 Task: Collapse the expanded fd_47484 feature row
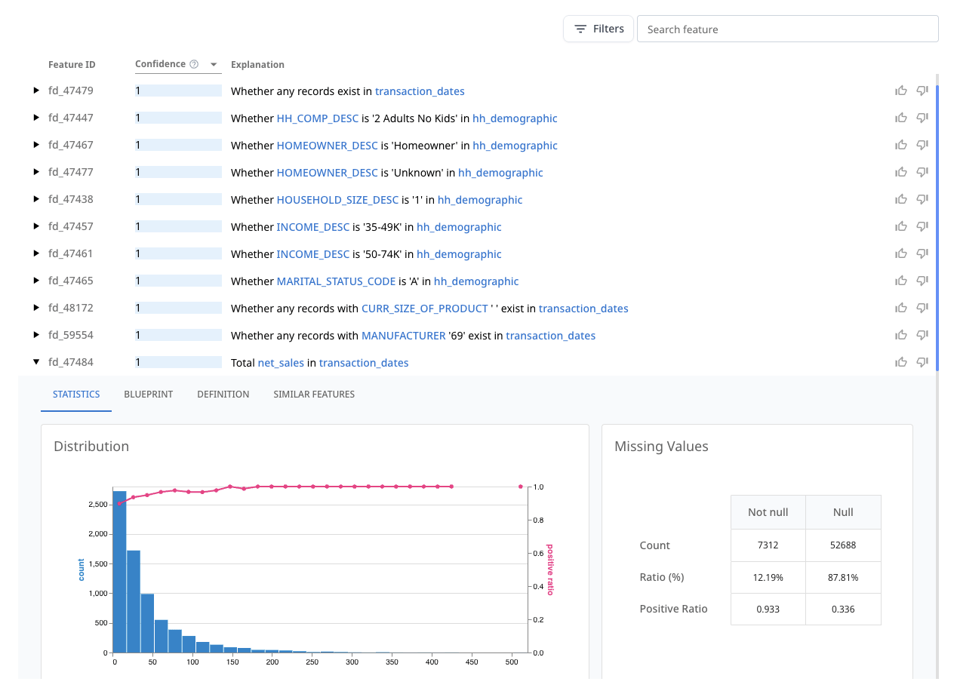(x=35, y=362)
